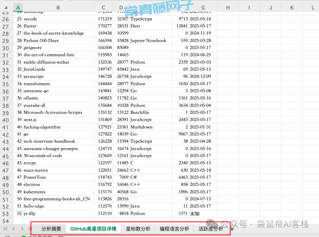Select column C header
Viewport: 319px width, 237px height.
coord(103,8)
